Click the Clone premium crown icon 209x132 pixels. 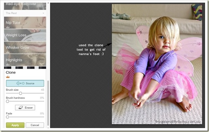click(x=8, y=77)
